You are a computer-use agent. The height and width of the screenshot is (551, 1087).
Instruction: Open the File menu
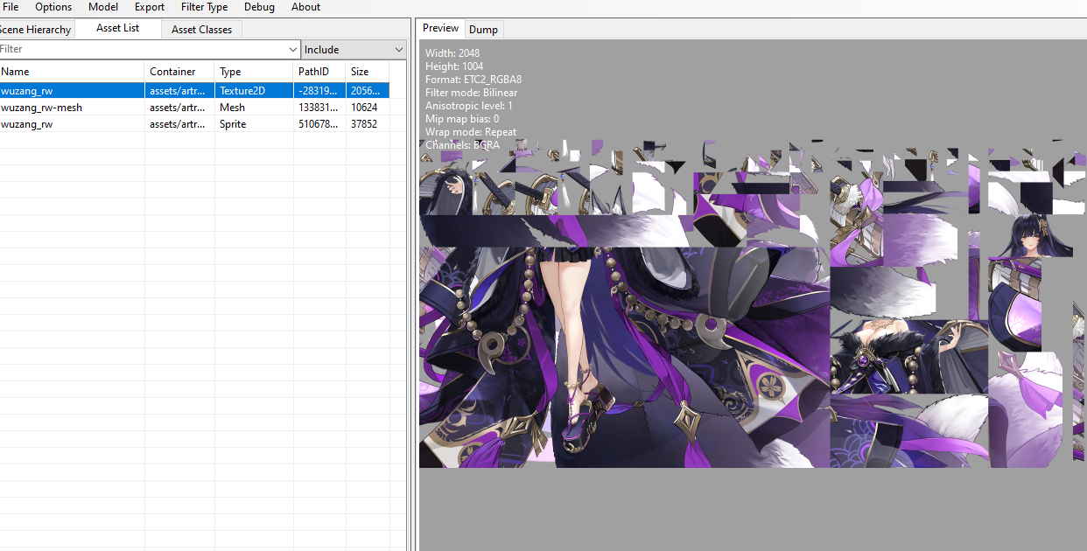pos(11,7)
